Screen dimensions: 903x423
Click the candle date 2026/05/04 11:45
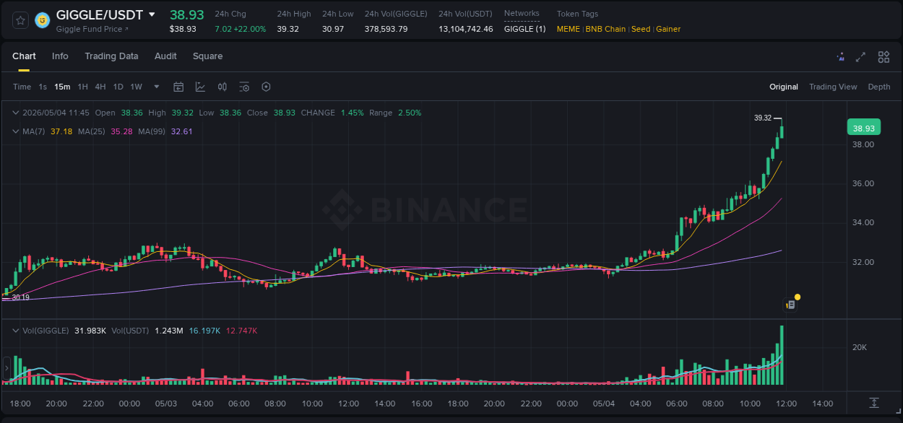point(56,113)
